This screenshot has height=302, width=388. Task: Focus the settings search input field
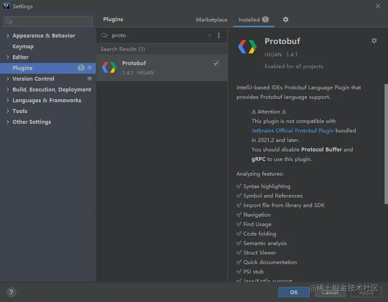pos(48,22)
